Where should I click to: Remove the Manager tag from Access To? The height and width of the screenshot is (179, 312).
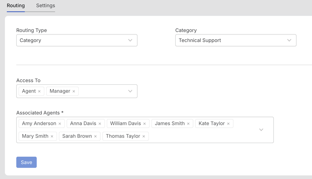(73, 91)
